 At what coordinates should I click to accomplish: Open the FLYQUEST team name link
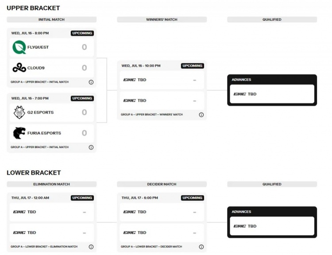click(x=38, y=47)
